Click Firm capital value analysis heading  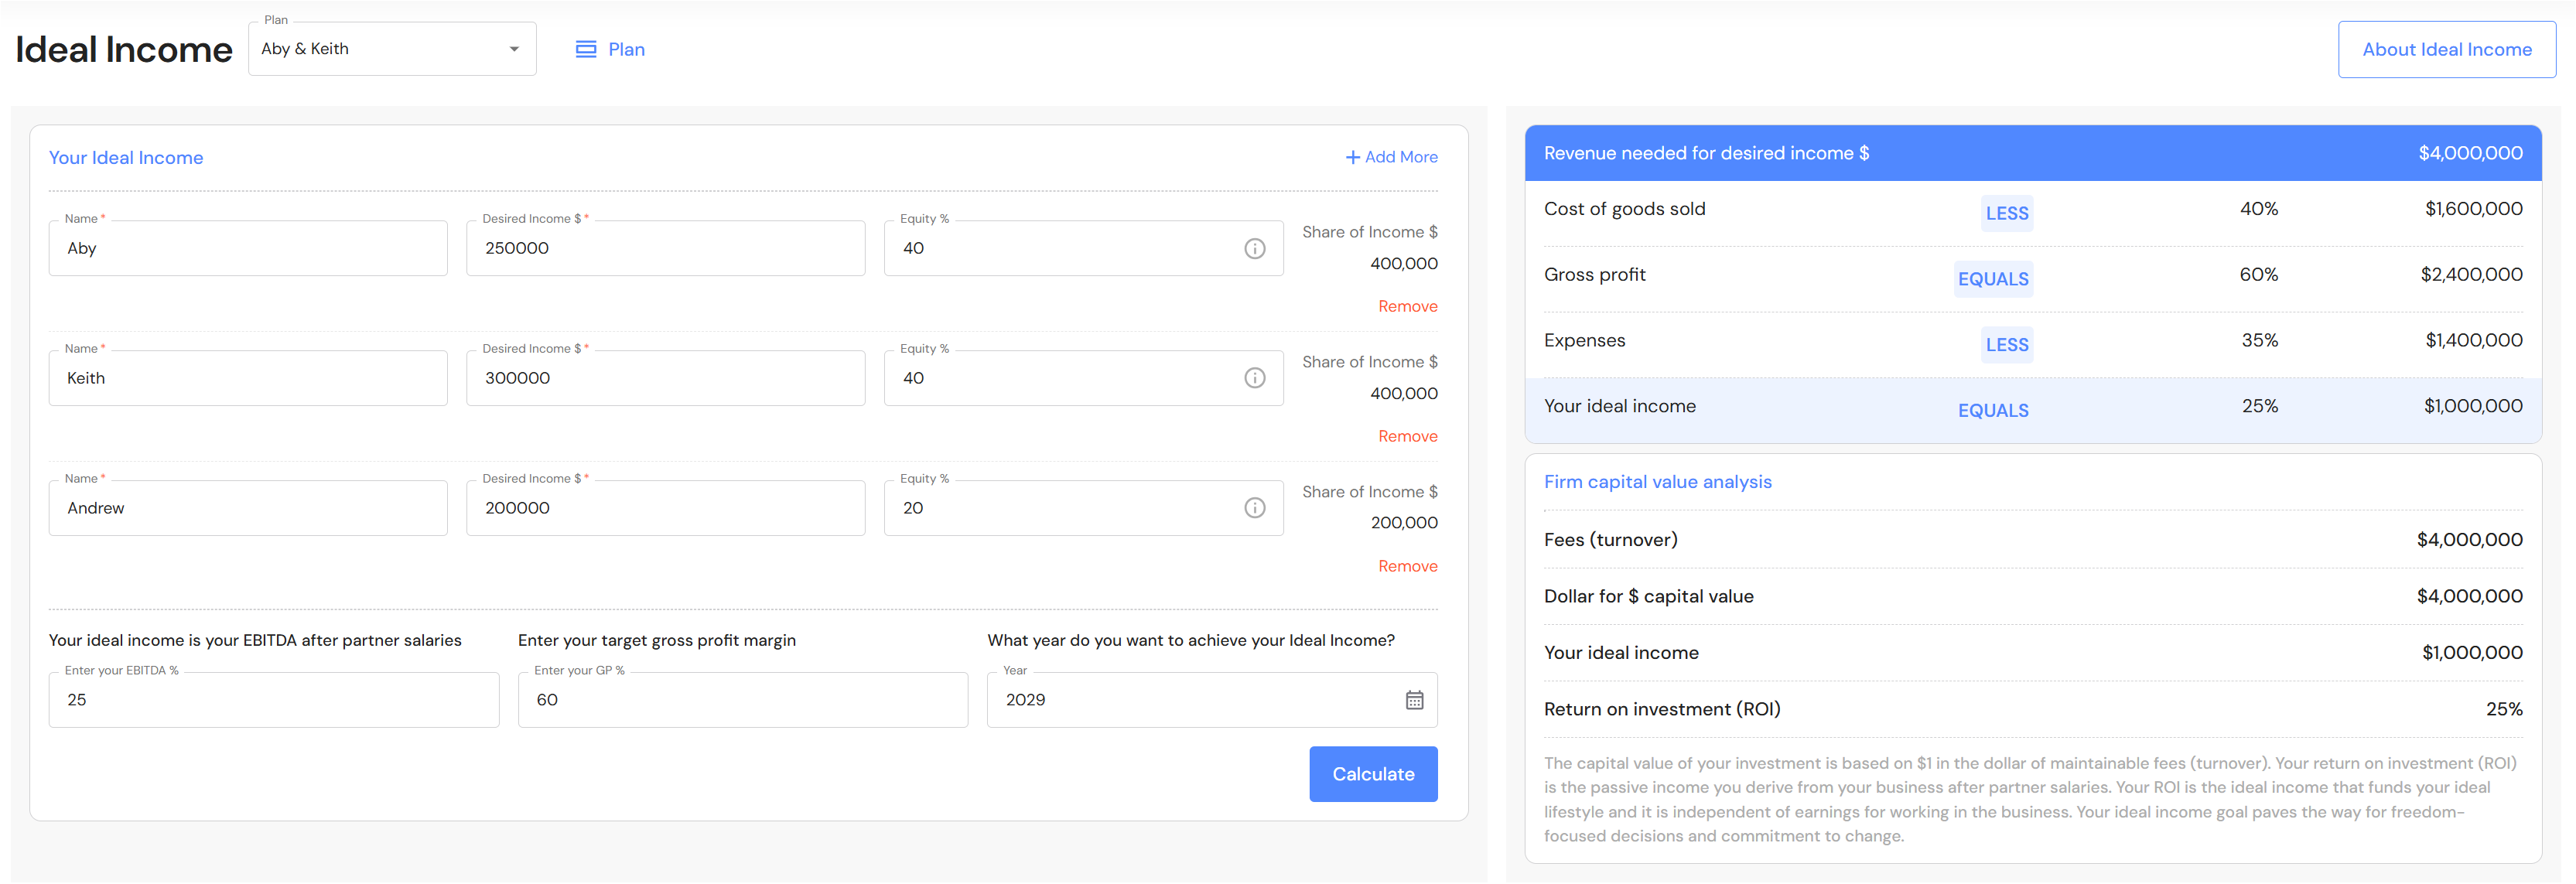tap(1657, 482)
